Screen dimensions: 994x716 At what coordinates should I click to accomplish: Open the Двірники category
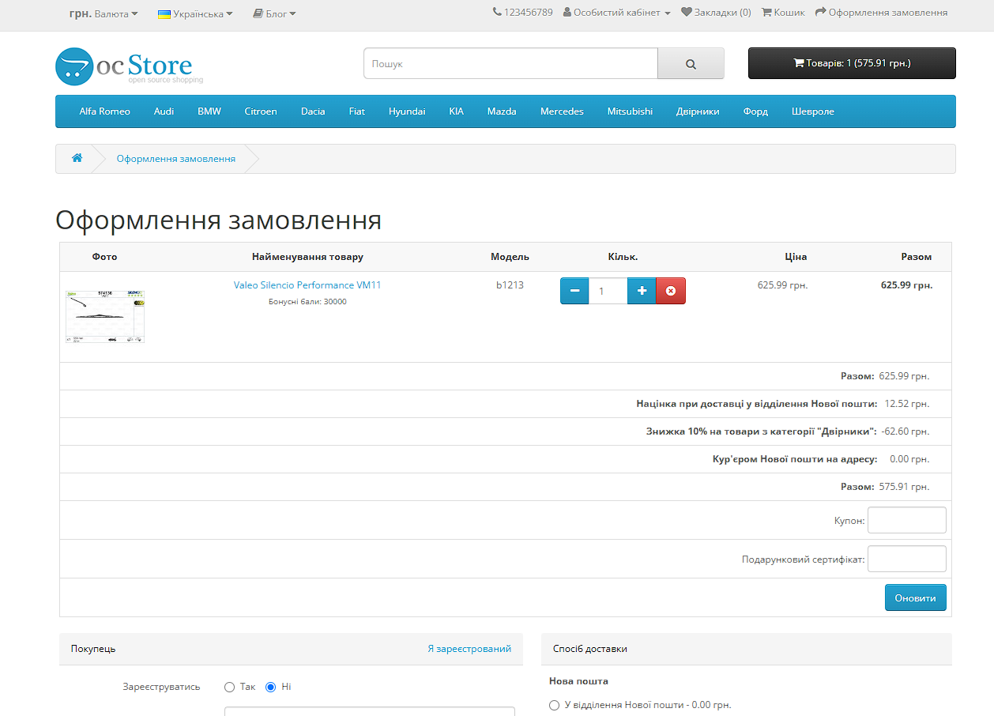point(698,111)
